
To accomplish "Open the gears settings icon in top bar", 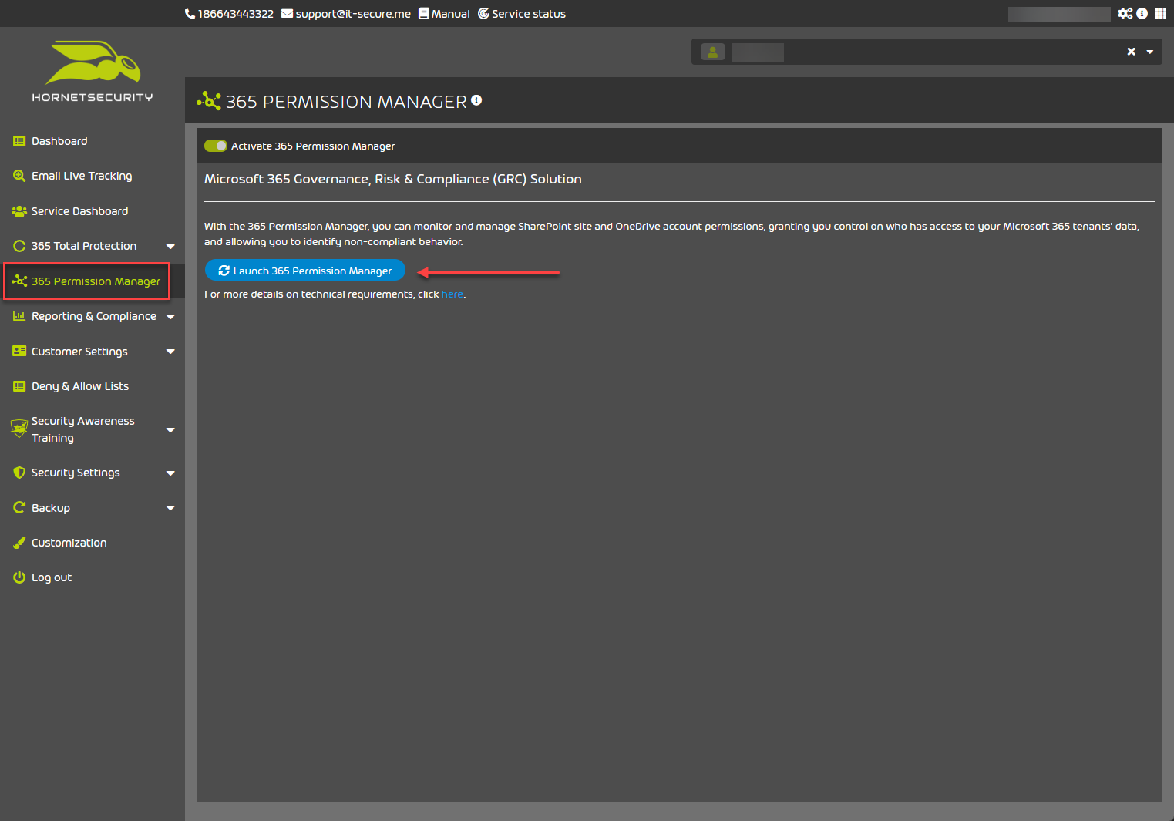I will tap(1125, 13).
